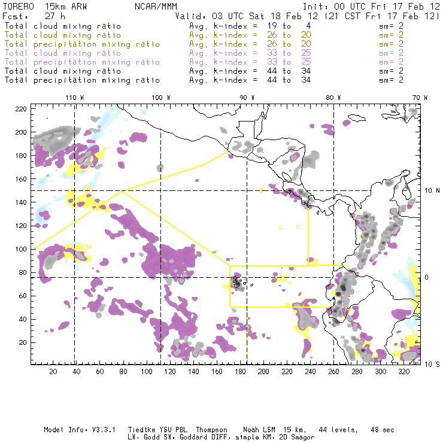Click the yellow "R" marker on the map
The image size is (443, 443).
point(298,227)
